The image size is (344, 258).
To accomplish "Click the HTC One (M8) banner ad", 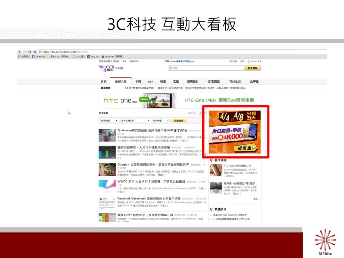I will click(x=180, y=101).
